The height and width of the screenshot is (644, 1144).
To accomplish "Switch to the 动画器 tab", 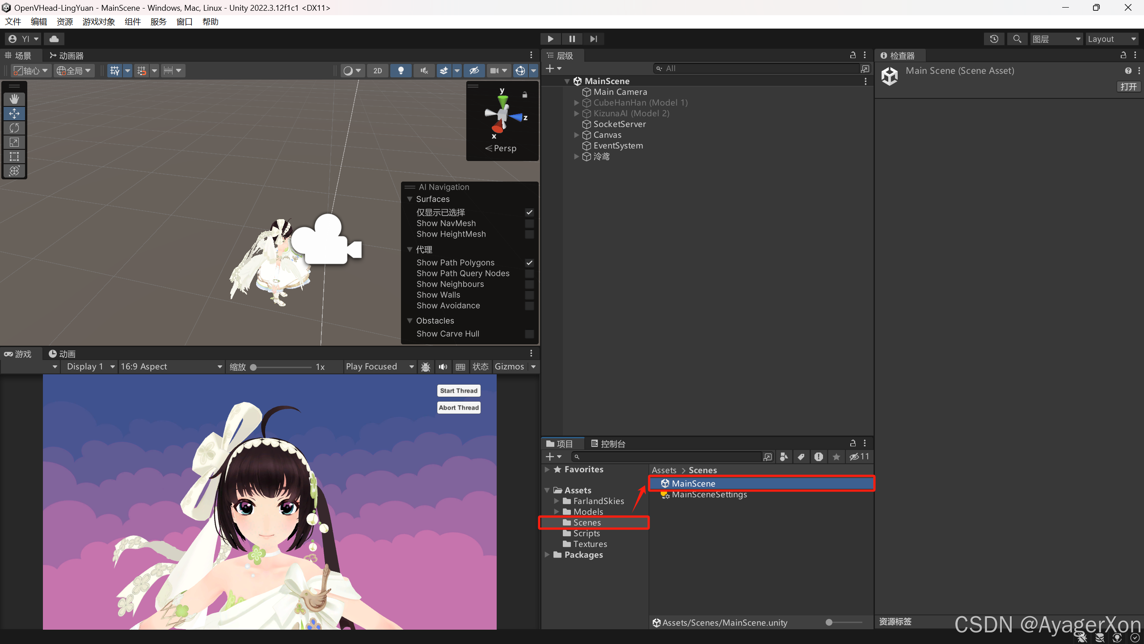I will click(67, 55).
